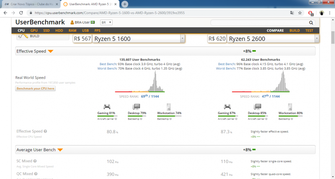This screenshot has width=335, height=179.
Task: Expand the Ryzen 5 2600 selector dropdown
Action: [x=317, y=39]
